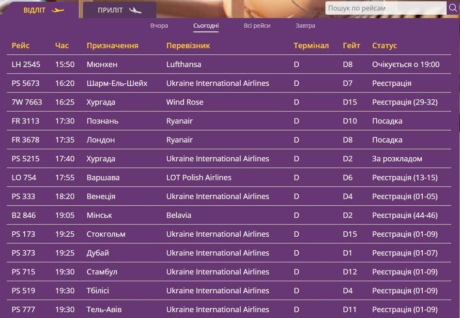Click destination Варшава
This screenshot has width=460, height=318.
(103, 178)
